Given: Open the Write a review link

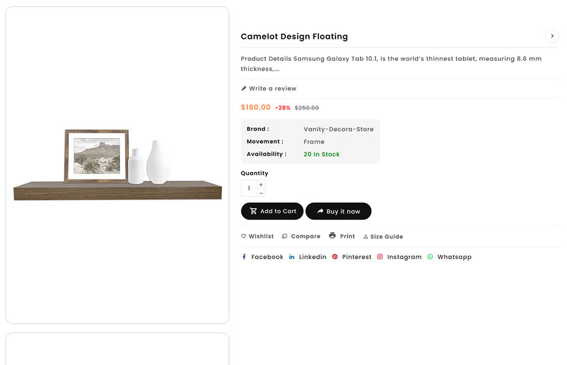Looking at the screenshot, I should click(273, 89).
